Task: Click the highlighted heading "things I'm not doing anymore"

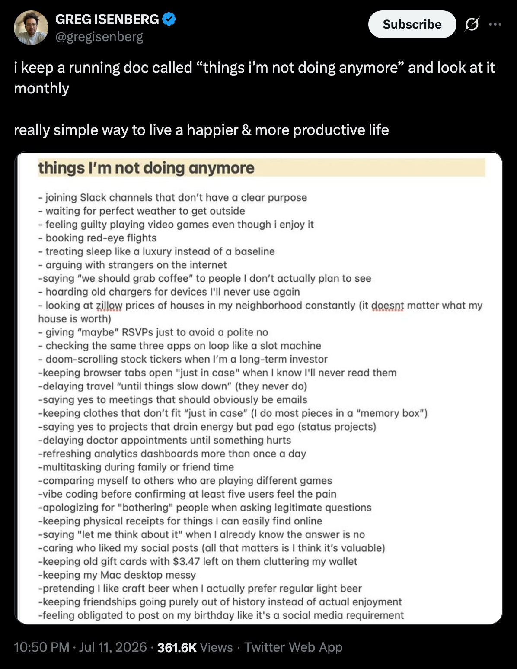Action: [x=146, y=168]
